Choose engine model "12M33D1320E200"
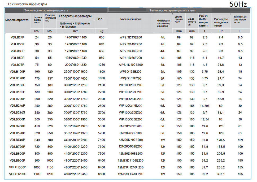The height and width of the screenshot is (182, 257). pos(131,174)
